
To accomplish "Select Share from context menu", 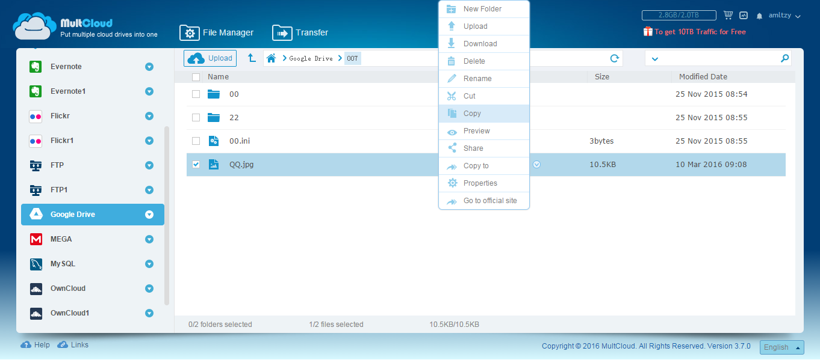I will click(x=484, y=148).
